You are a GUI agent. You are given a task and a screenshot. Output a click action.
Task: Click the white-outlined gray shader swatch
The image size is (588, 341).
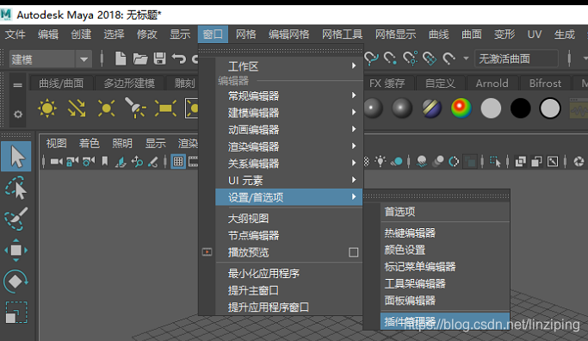tap(550, 108)
